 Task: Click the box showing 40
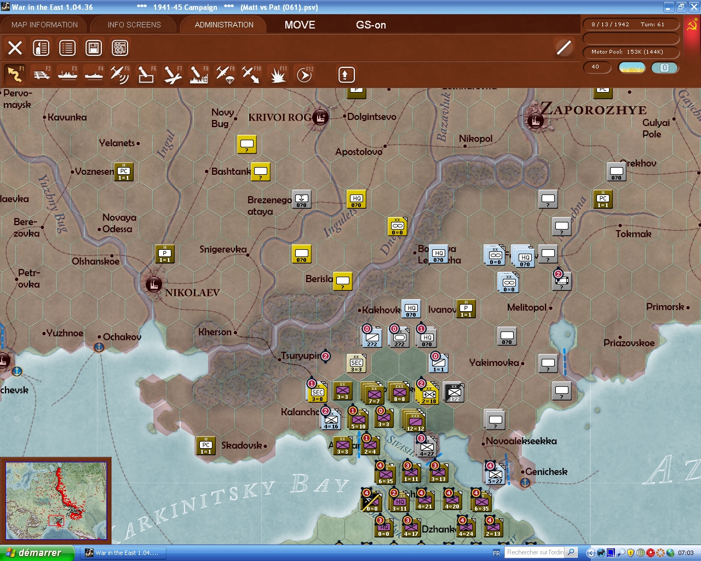click(597, 67)
